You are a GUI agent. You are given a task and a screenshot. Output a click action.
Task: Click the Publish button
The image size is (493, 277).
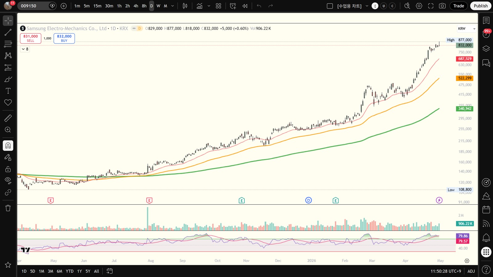tap(481, 6)
